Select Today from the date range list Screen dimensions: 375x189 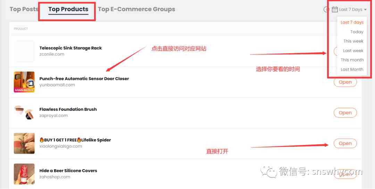[357, 32]
